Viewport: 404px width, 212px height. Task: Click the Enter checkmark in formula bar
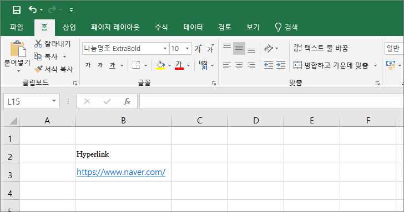point(107,101)
